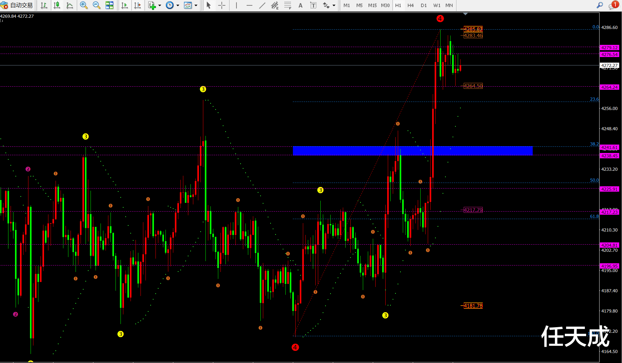This screenshot has width=622, height=363.
Task: Switch to the H1 timeframe
Action: tap(398, 5)
